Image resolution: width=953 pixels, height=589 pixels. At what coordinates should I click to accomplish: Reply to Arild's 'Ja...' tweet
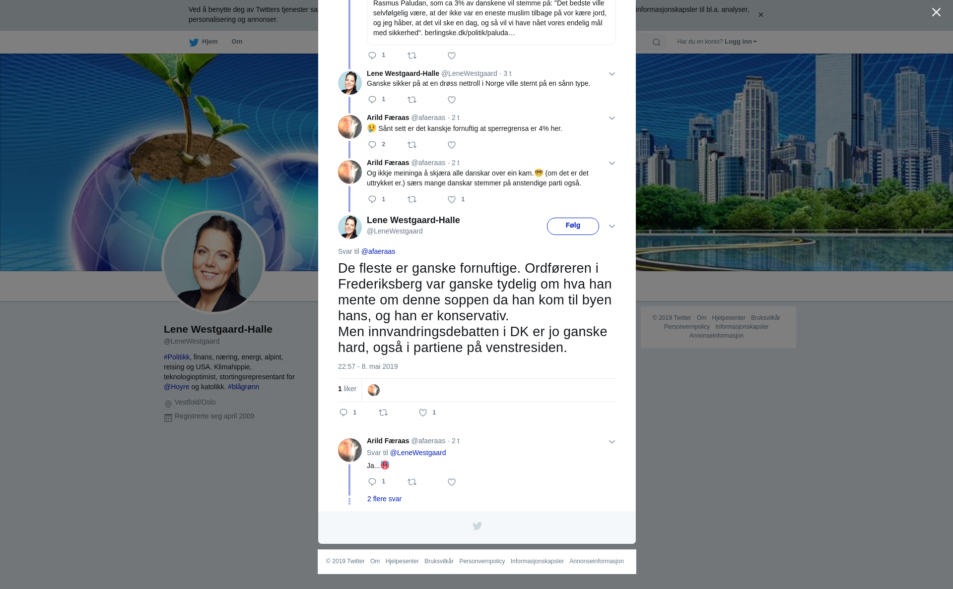[x=372, y=482]
